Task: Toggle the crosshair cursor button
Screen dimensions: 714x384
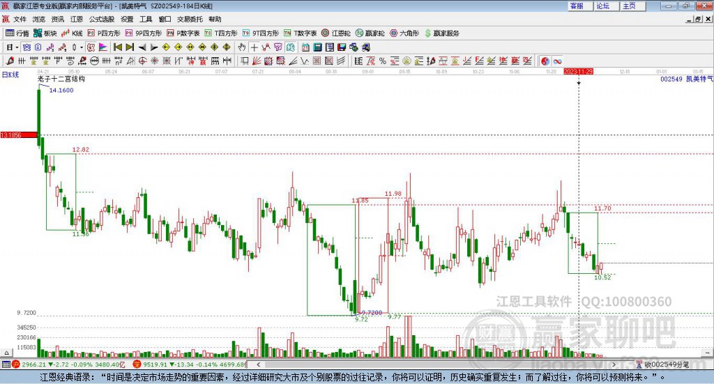Action: coord(254,47)
